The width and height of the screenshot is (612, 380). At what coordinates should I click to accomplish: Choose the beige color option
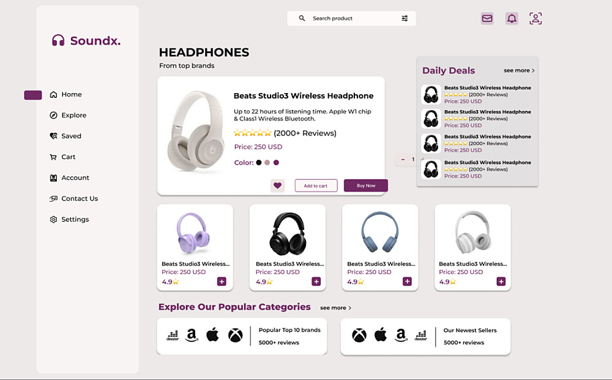pos(267,162)
